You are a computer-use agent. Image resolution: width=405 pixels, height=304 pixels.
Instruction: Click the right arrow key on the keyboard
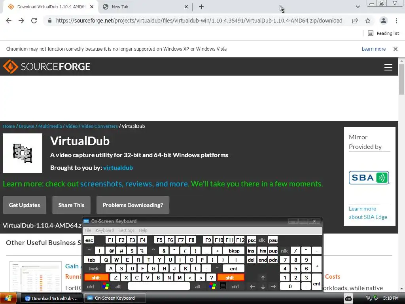273,287
